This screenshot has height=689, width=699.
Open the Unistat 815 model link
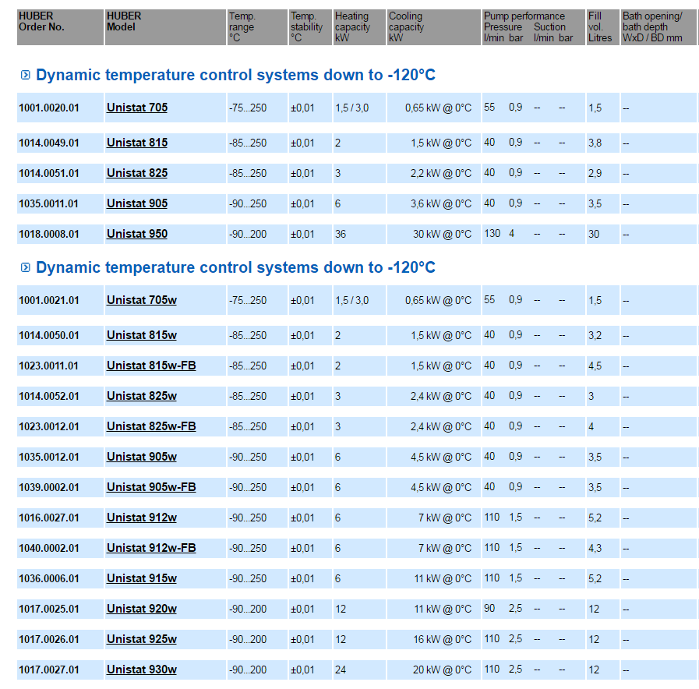tap(137, 143)
